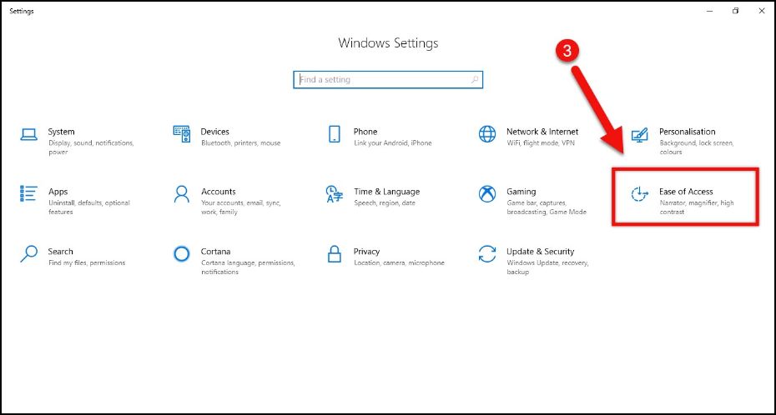Minimize the Settings window
This screenshot has width=776, height=415.
coord(710,11)
